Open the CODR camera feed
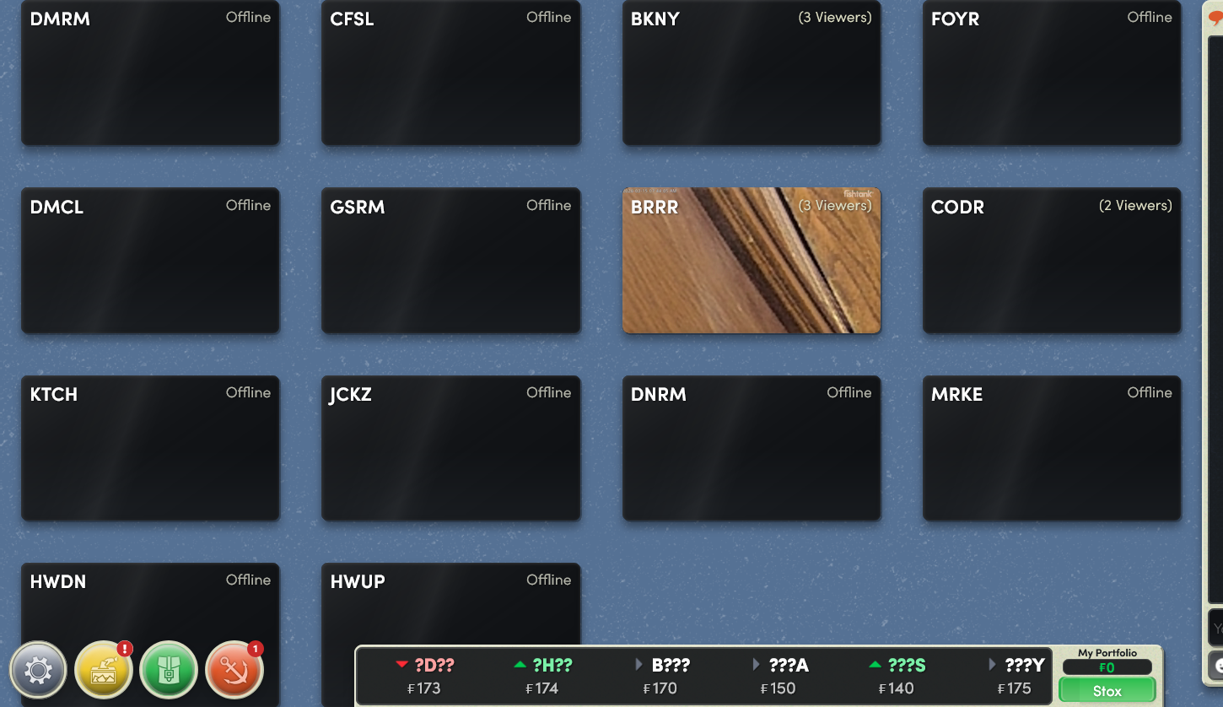This screenshot has height=707, width=1223. pos(1052,260)
